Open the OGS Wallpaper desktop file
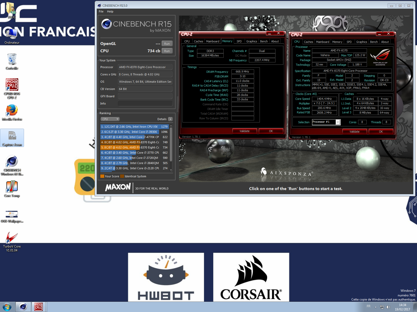The image size is (417, 312). [x=12, y=216]
